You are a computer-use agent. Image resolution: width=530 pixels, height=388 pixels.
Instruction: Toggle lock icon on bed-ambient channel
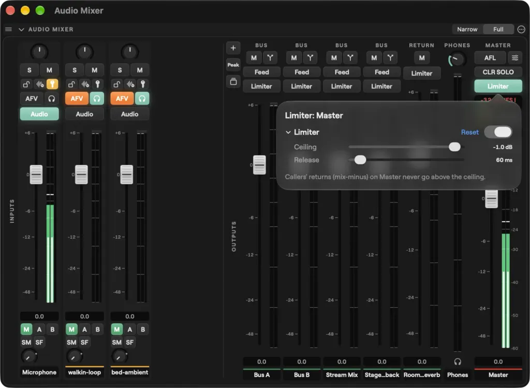(x=116, y=84)
